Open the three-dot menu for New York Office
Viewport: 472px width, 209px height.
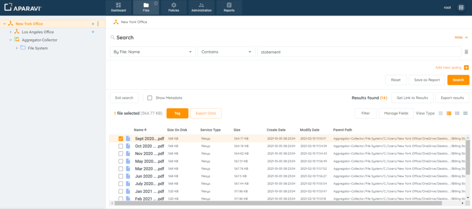[98, 24]
